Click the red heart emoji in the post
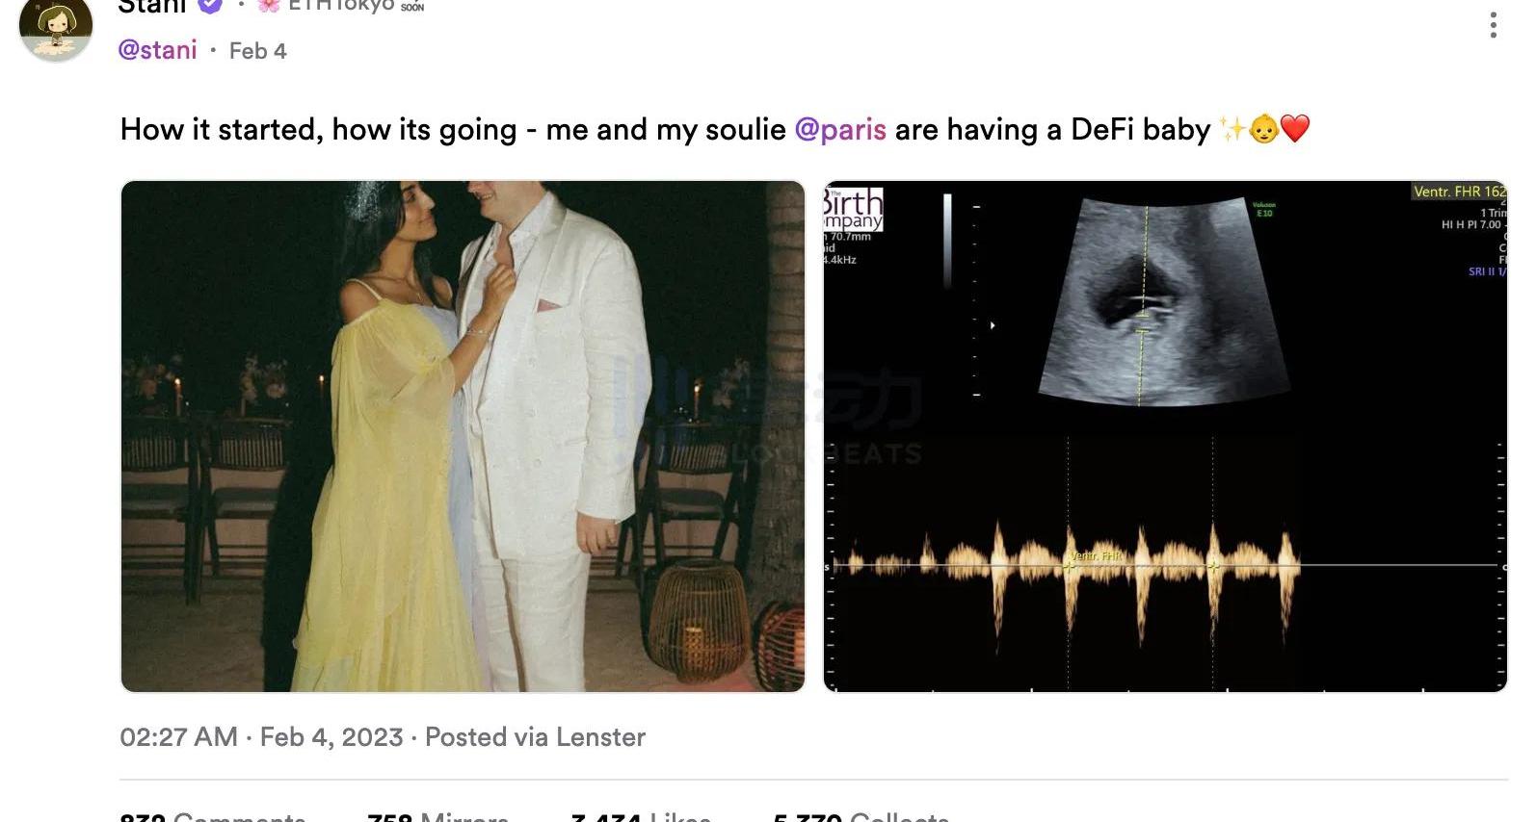 click(1295, 129)
